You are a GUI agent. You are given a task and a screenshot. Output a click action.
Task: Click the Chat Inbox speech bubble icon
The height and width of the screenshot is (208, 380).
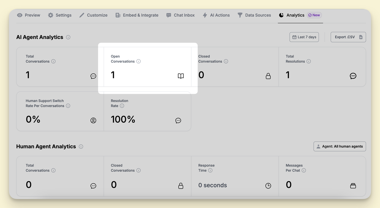[x=169, y=15]
